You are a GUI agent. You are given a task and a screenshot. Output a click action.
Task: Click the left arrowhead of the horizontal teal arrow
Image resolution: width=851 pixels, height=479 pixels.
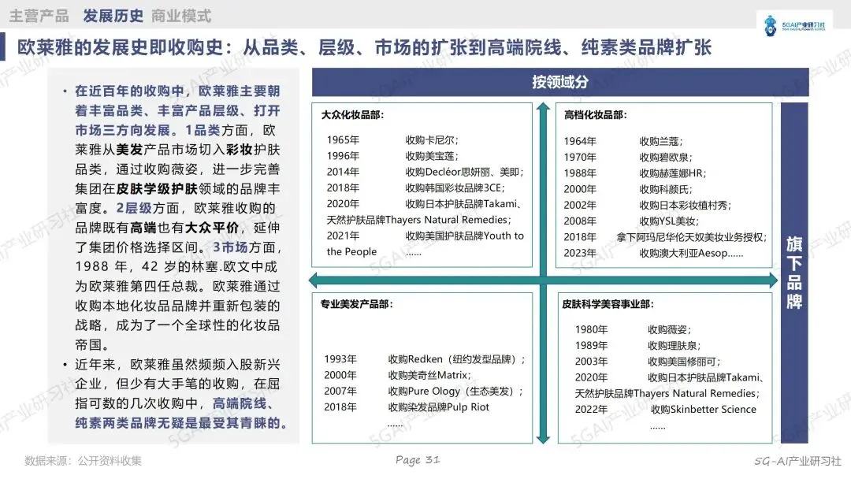coord(313,280)
